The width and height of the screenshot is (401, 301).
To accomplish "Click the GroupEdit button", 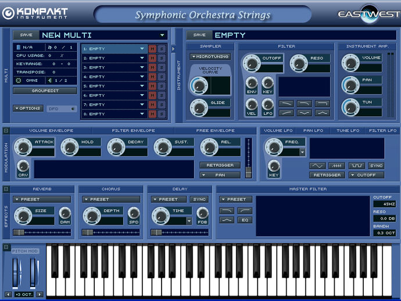I will click(45, 91).
